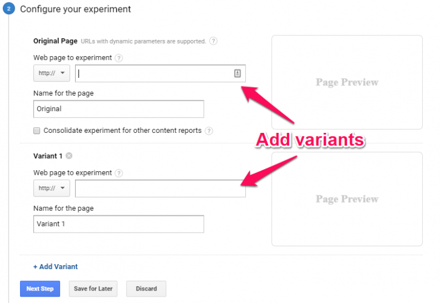The width and height of the screenshot is (440, 303).
Task: Open help for Original web page to experiment
Action: [x=119, y=58]
